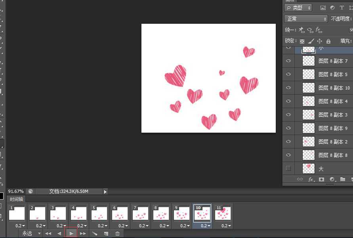Hide layer 图层 8 副本 7

288,61
